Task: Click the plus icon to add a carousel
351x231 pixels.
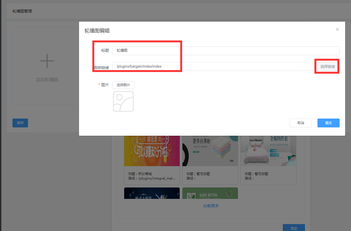Action: tap(47, 61)
